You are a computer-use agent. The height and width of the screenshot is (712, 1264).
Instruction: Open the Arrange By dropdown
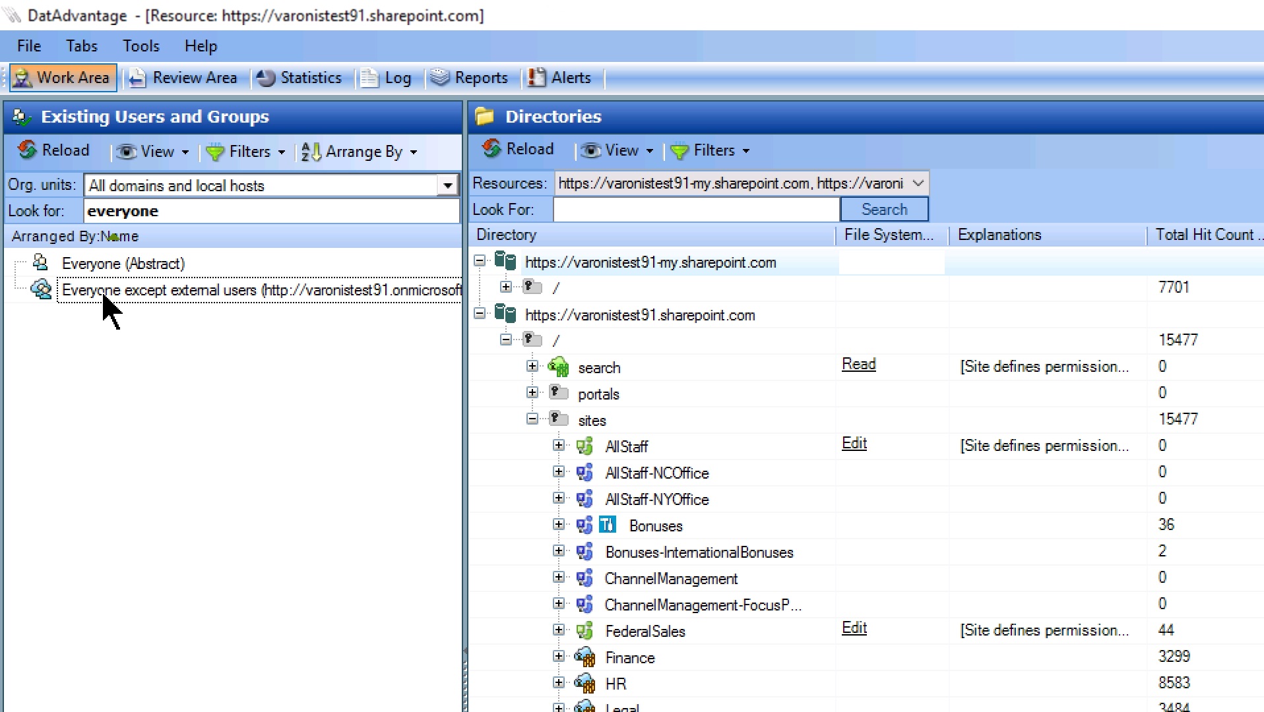point(359,152)
